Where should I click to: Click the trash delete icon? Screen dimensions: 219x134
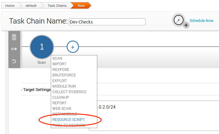[x=14, y=37]
